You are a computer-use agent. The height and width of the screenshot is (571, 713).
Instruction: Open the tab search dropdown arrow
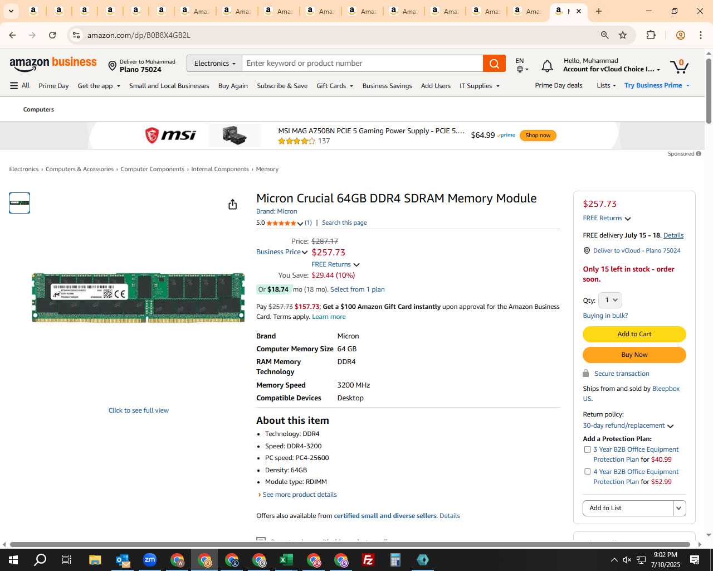(x=11, y=11)
